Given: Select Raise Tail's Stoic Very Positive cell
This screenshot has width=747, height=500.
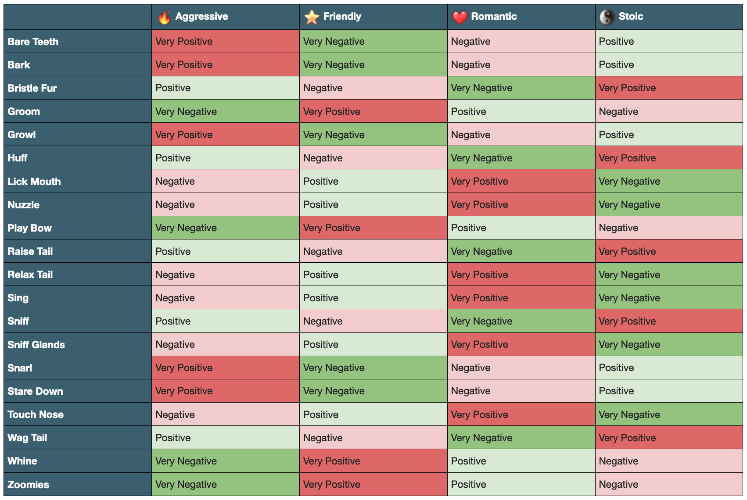Looking at the screenshot, I should 669,251.
